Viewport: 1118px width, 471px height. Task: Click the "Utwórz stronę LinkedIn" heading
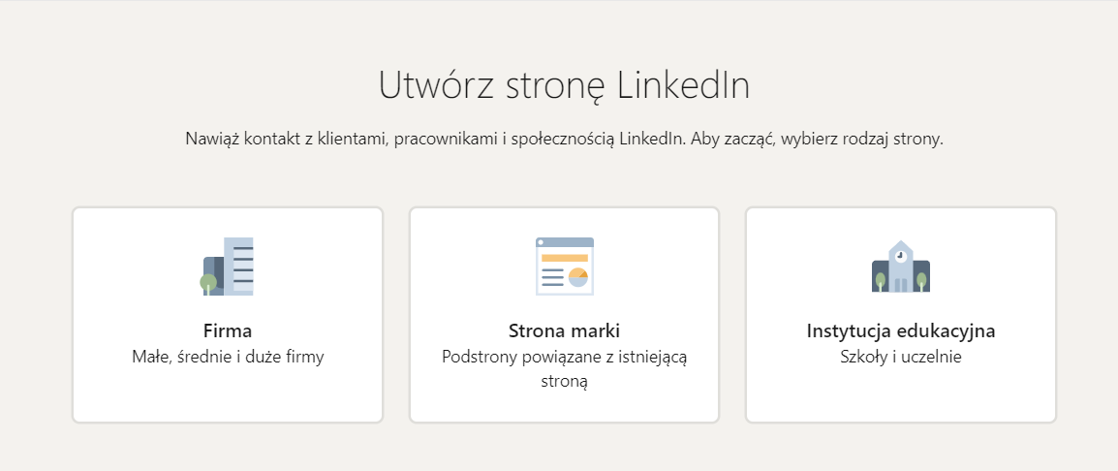(564, 85)
